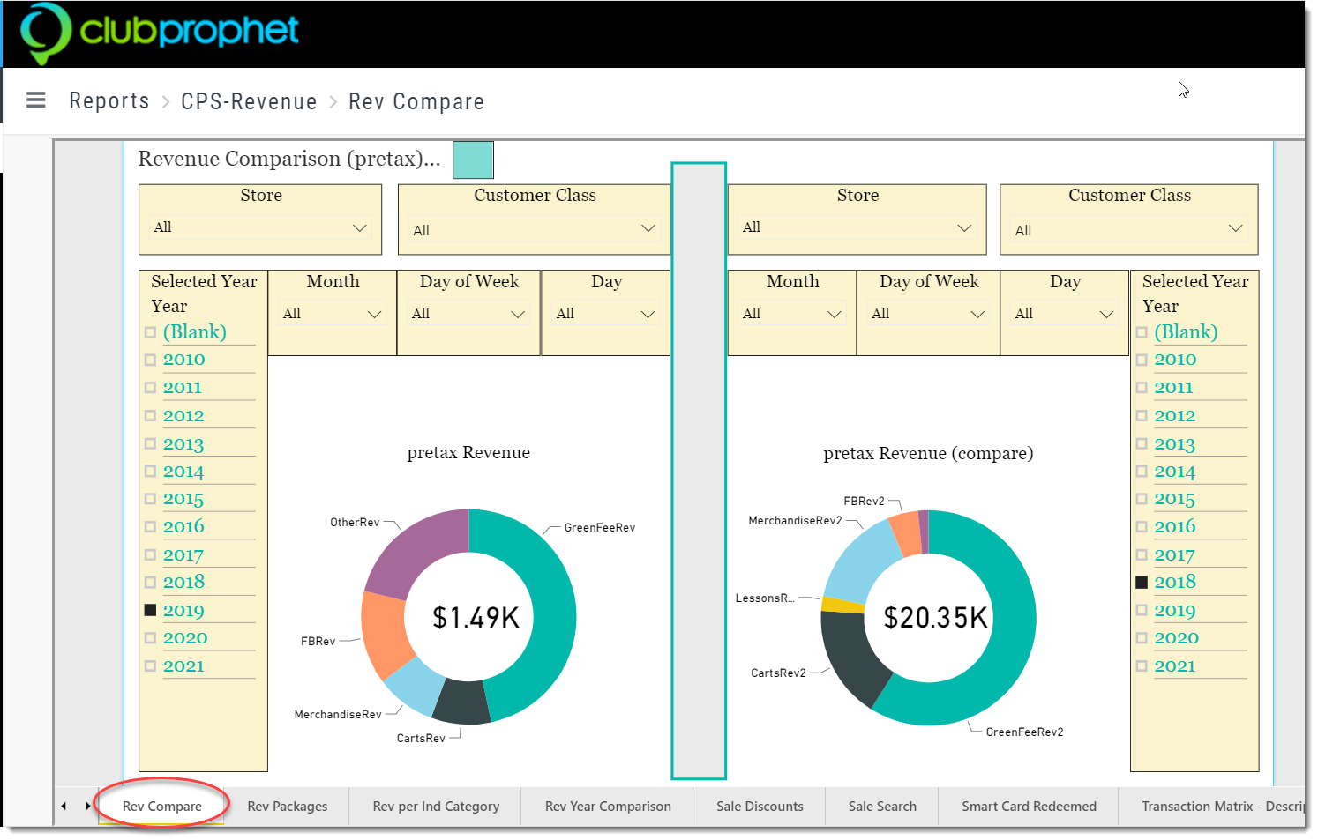The height and width of the screenshot is (840, 1318).
Task: Expand the left Customer Class dropdown
Action: (535, 229)
